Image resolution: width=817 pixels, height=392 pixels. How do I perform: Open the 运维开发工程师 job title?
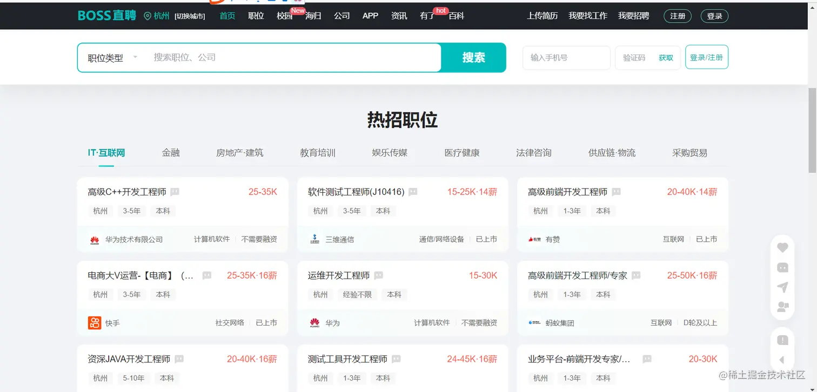coord(339,275)
